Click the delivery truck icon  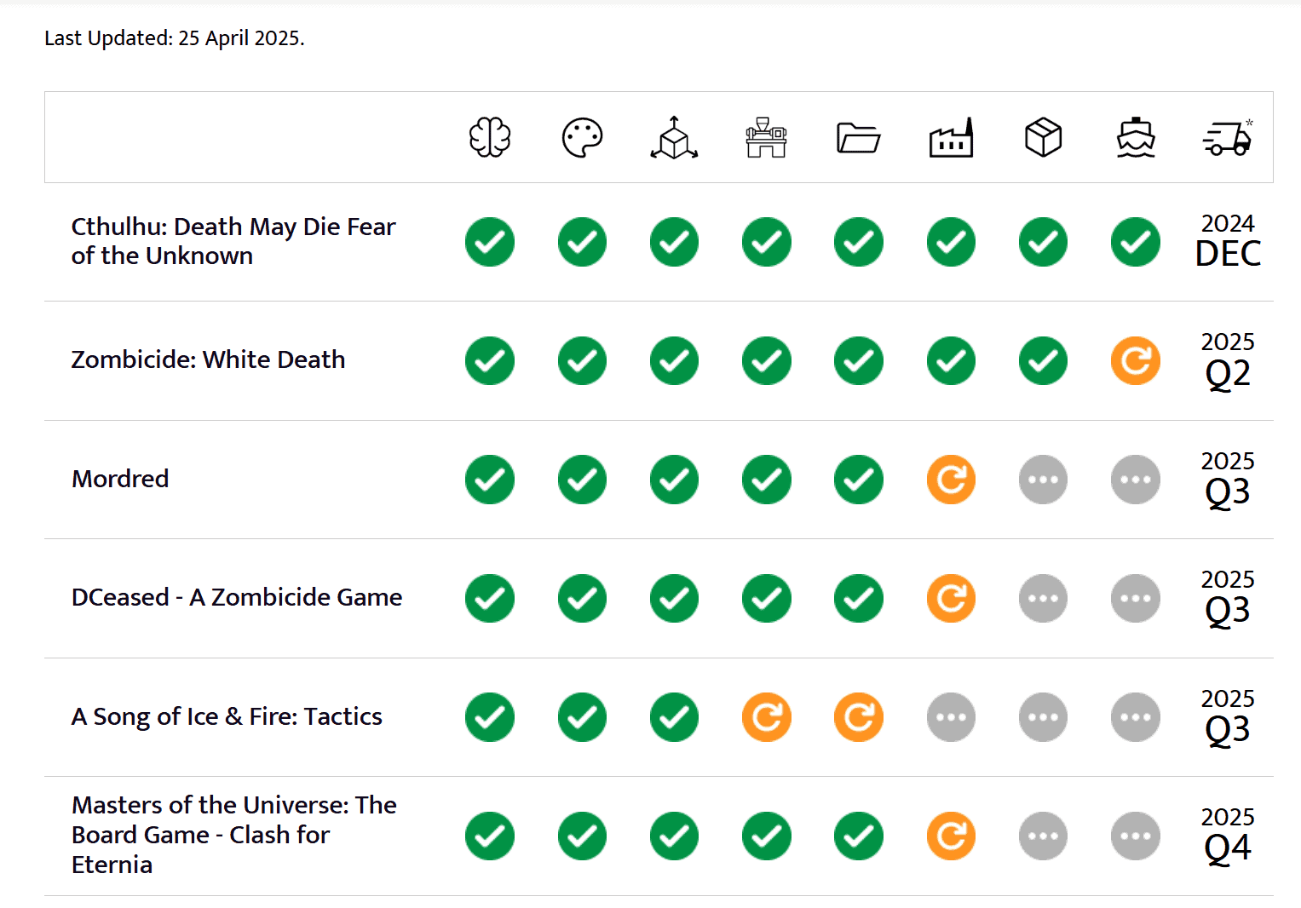tap(1228, 138)
